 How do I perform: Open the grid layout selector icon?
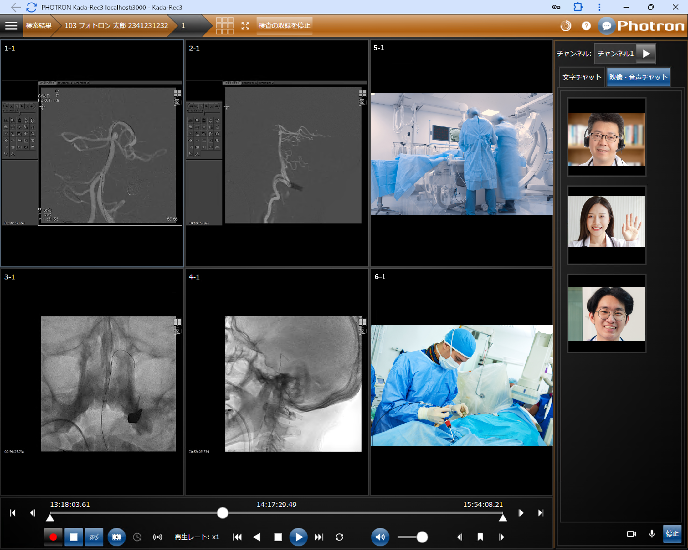(x=225, y=26)
